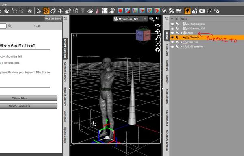244x156 pixels.
Task: Open the Parameters tab
Action: [x=167, y=118]
